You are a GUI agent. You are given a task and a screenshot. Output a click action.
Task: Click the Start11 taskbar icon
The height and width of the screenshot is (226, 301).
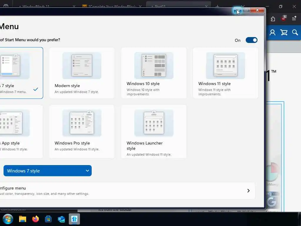point(74,219)
